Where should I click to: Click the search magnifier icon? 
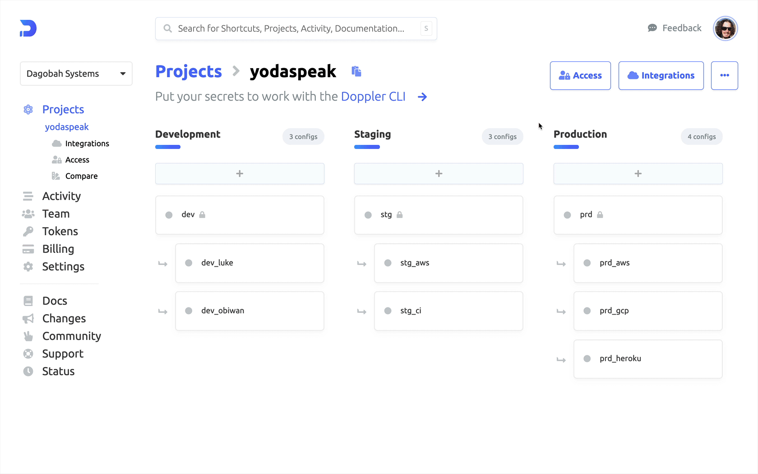pos(167,28)
